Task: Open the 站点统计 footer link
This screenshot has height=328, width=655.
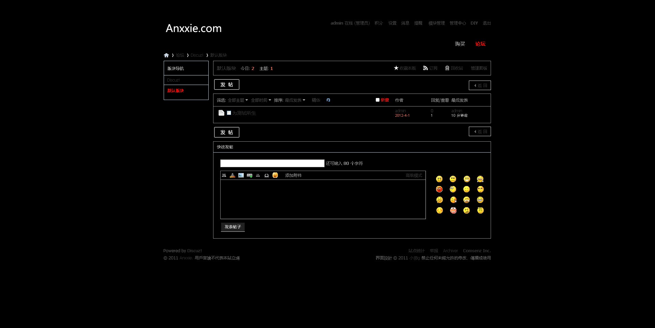Action: pos(417,251)
